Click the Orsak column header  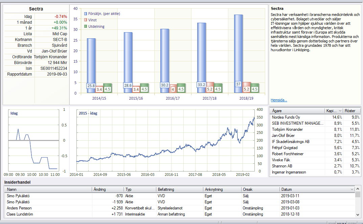point(260,189)
